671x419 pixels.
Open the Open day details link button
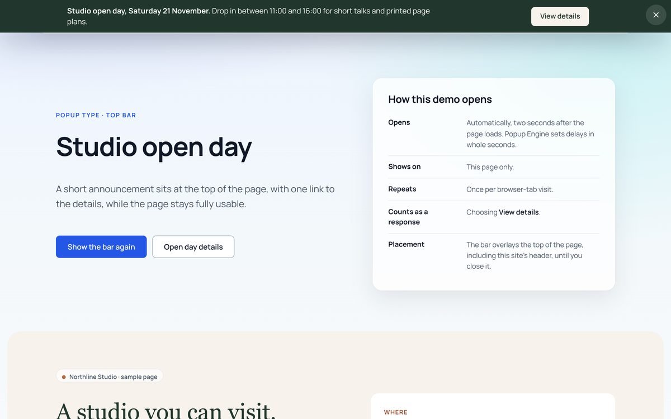pos(193,247)
